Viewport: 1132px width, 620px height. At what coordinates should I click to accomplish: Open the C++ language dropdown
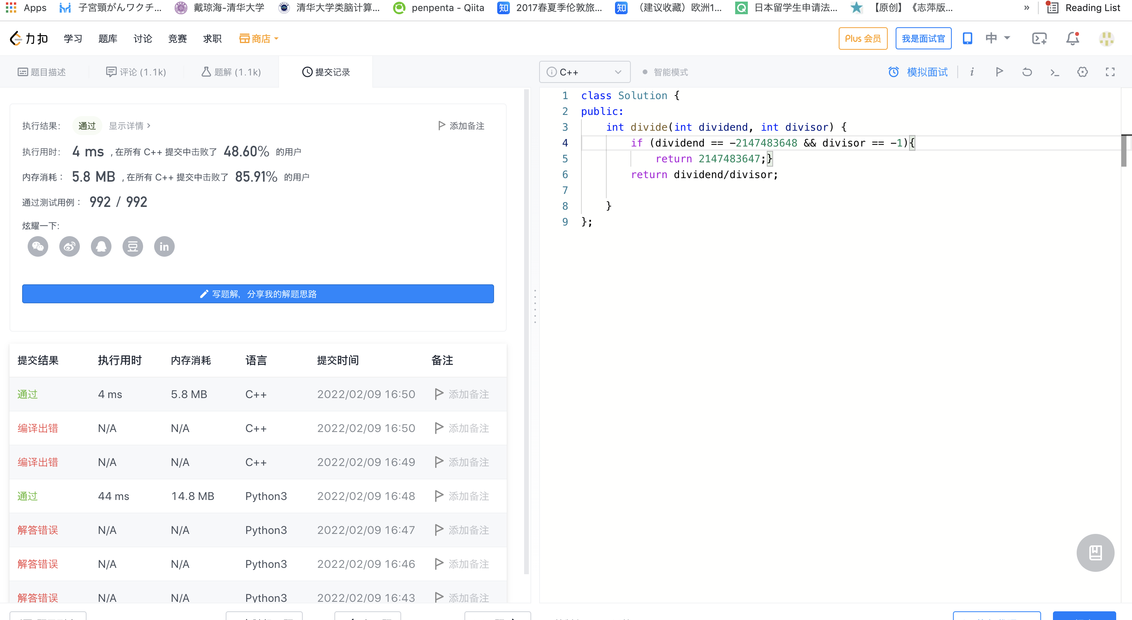[x=585, y=72]
